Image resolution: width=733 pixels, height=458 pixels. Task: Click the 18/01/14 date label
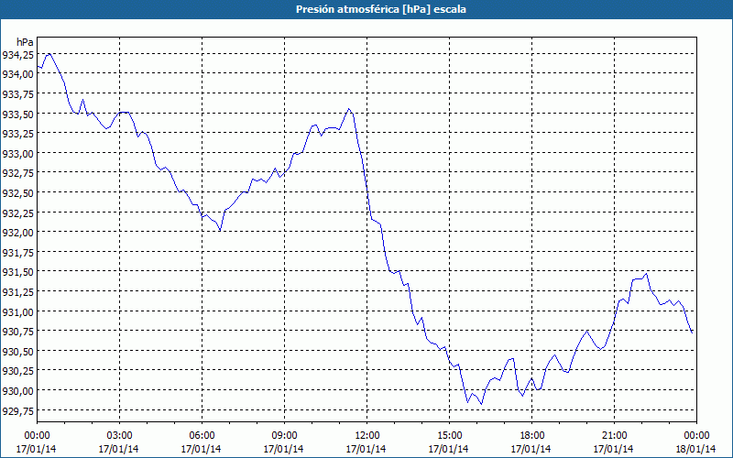(696, 449)
